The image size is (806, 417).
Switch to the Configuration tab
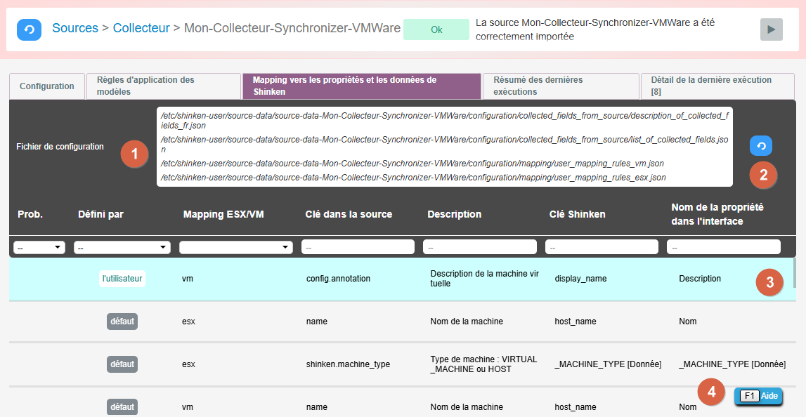pyautogui.click(x=47, y=86)
